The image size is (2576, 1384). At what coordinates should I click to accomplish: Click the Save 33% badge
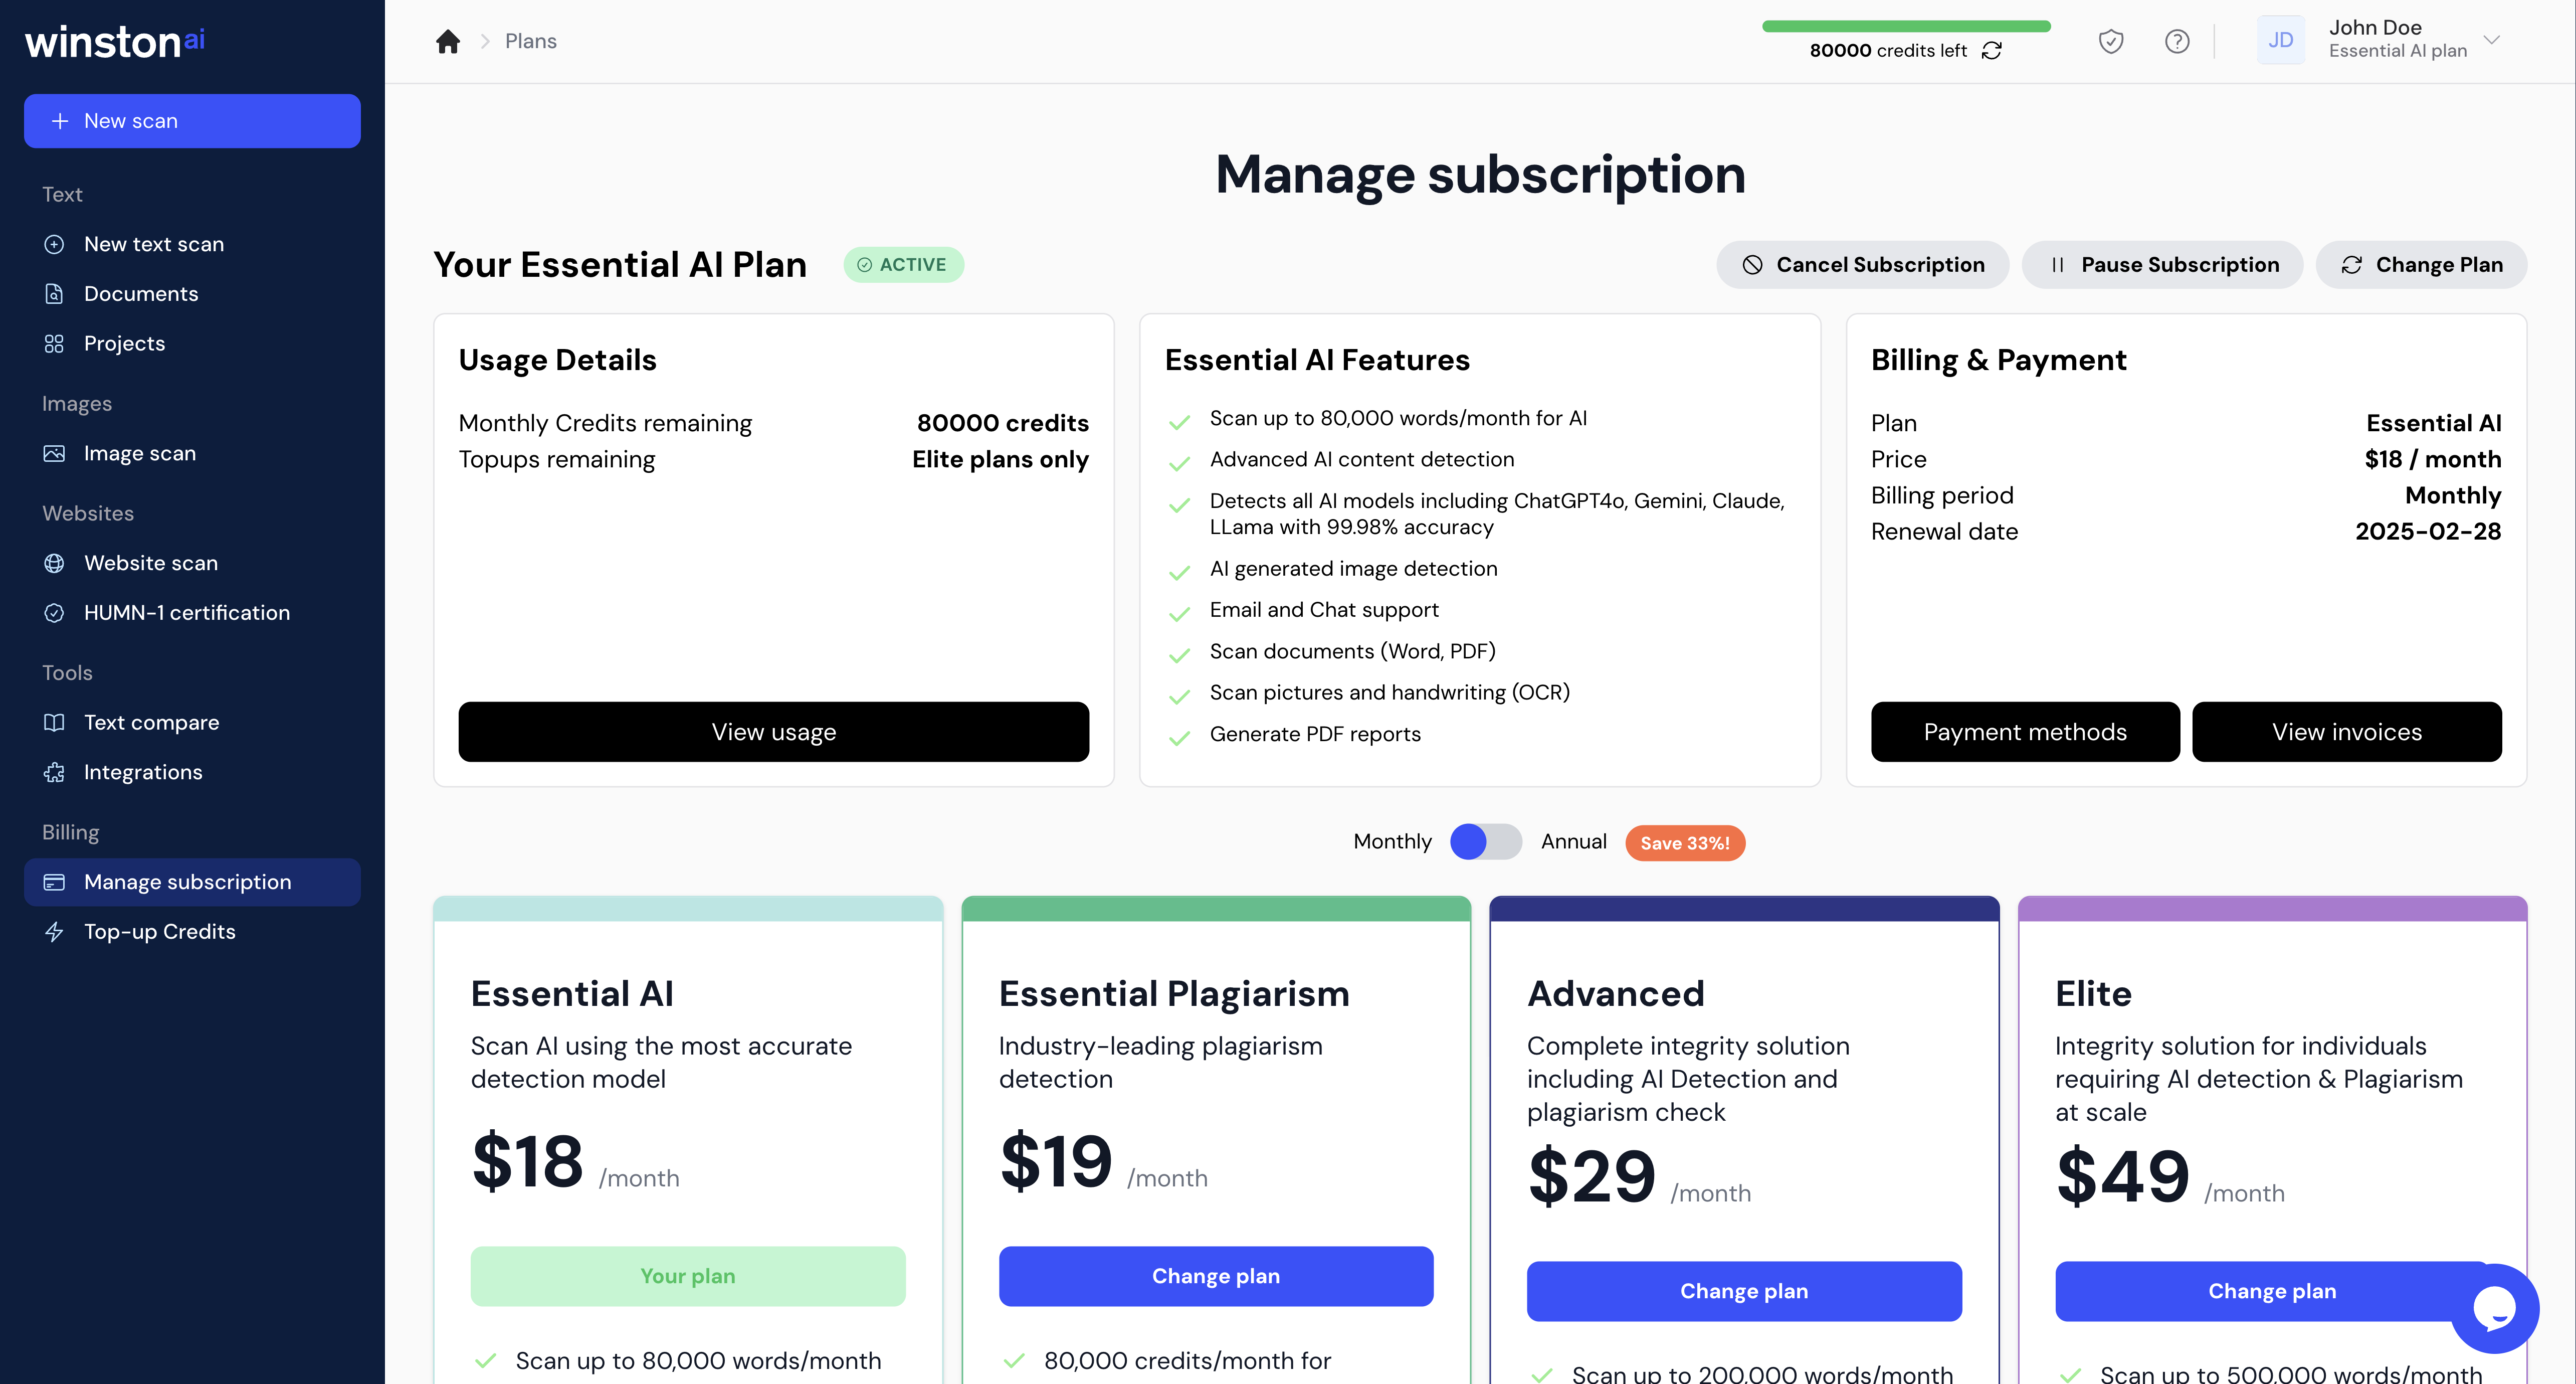coord(1684,843)
